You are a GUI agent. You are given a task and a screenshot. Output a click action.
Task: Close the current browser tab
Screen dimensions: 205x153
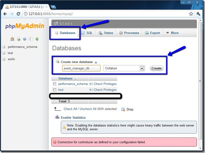46,7
